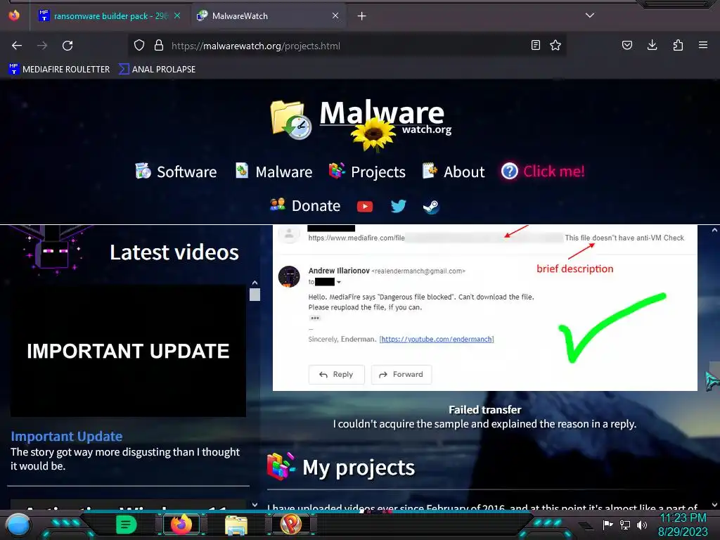This screenshot has height=540, width=720.
Task: Open the Twitter bird icon
Action: 399,206
